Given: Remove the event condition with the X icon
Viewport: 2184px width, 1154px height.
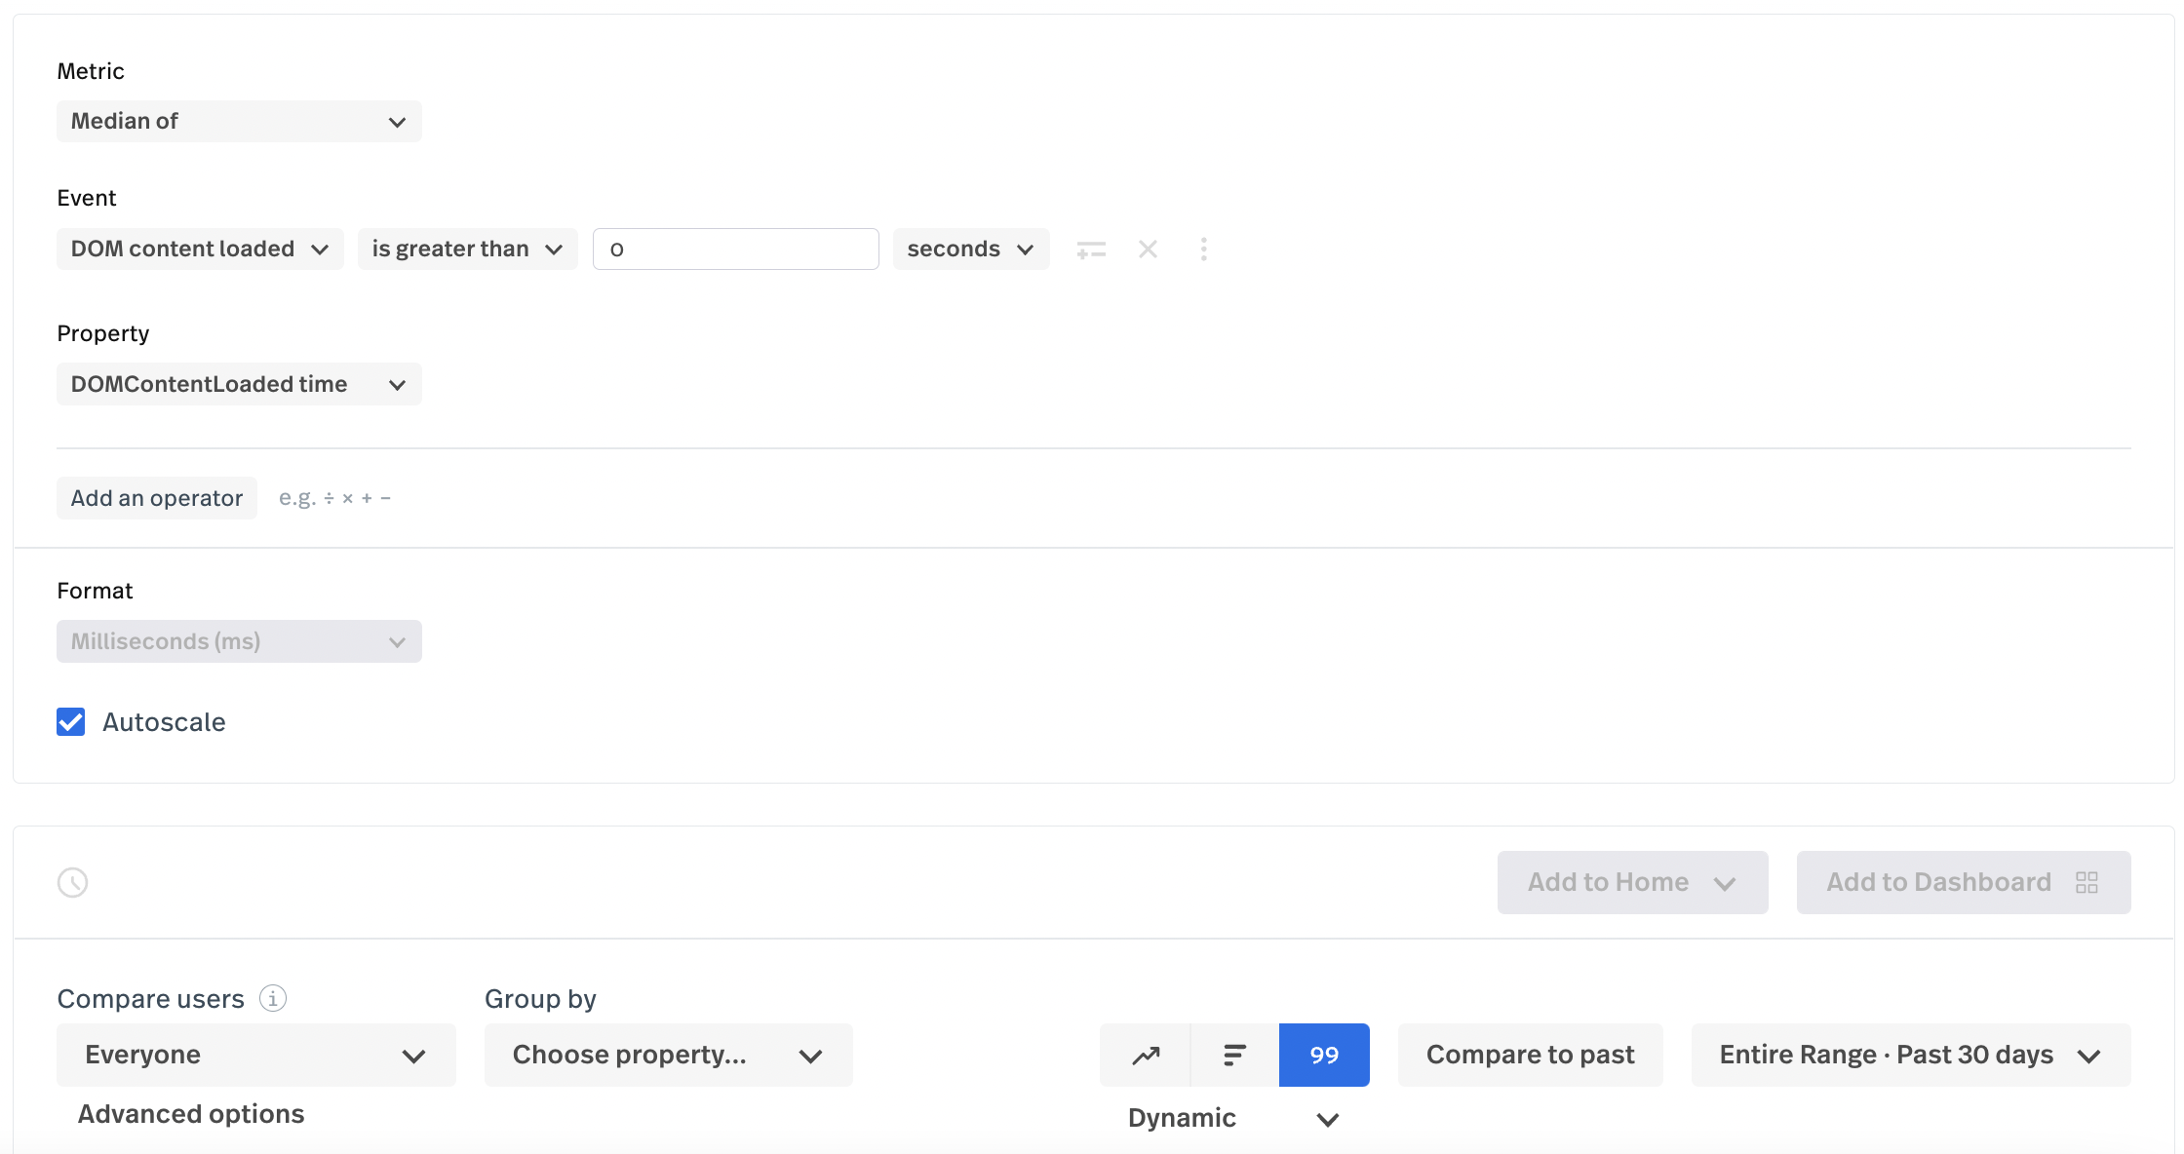Looking at the screenshot, I should 1148,250.
